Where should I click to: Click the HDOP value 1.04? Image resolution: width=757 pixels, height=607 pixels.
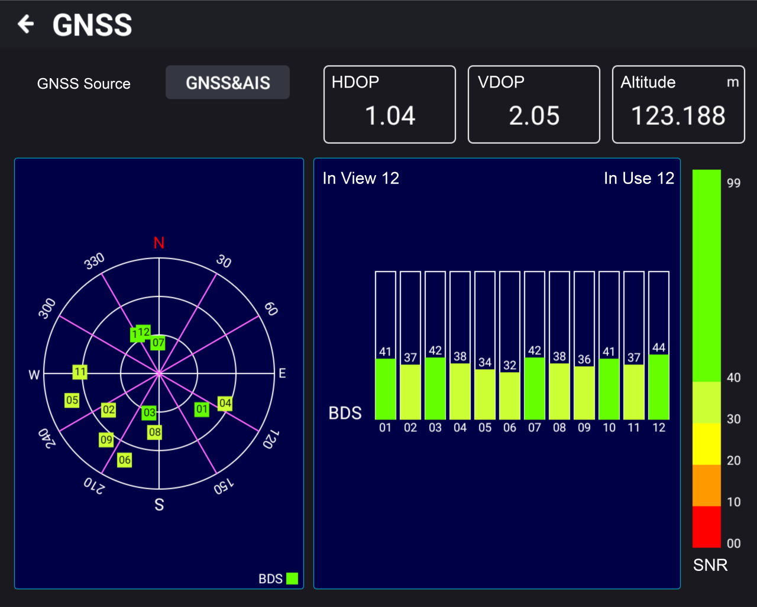[390, 116]
